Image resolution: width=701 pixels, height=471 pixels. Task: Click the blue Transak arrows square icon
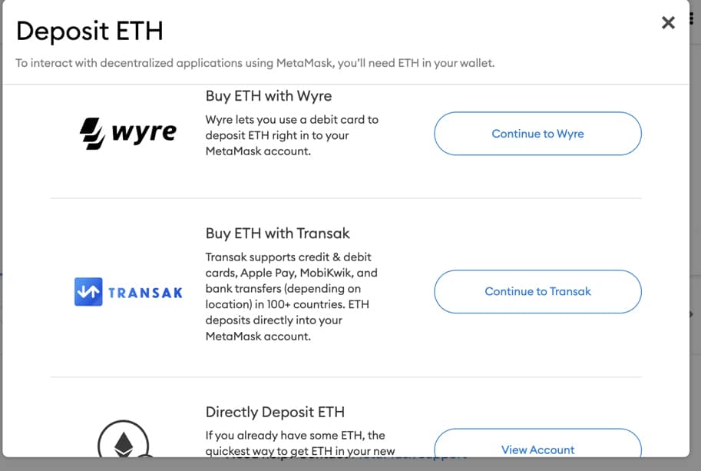click(x=88, y=292)
